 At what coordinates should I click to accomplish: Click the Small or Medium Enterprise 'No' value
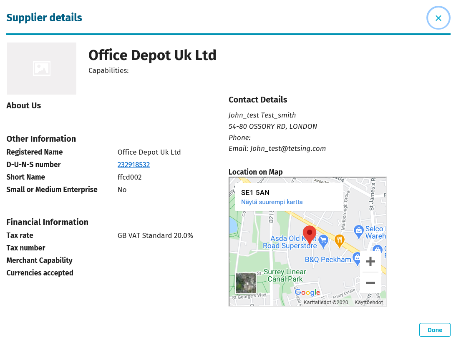click(x=122, y=190)
